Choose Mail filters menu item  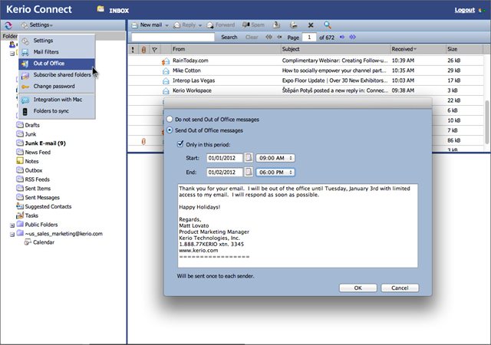pos(57,51)
